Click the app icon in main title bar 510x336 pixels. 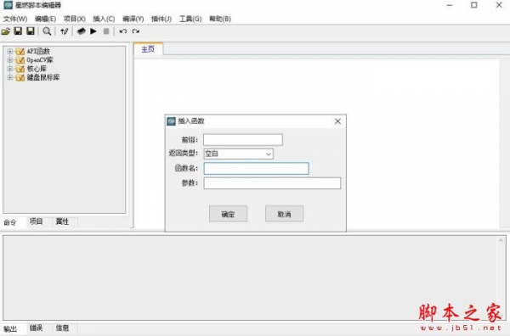(x=8, y=5)
